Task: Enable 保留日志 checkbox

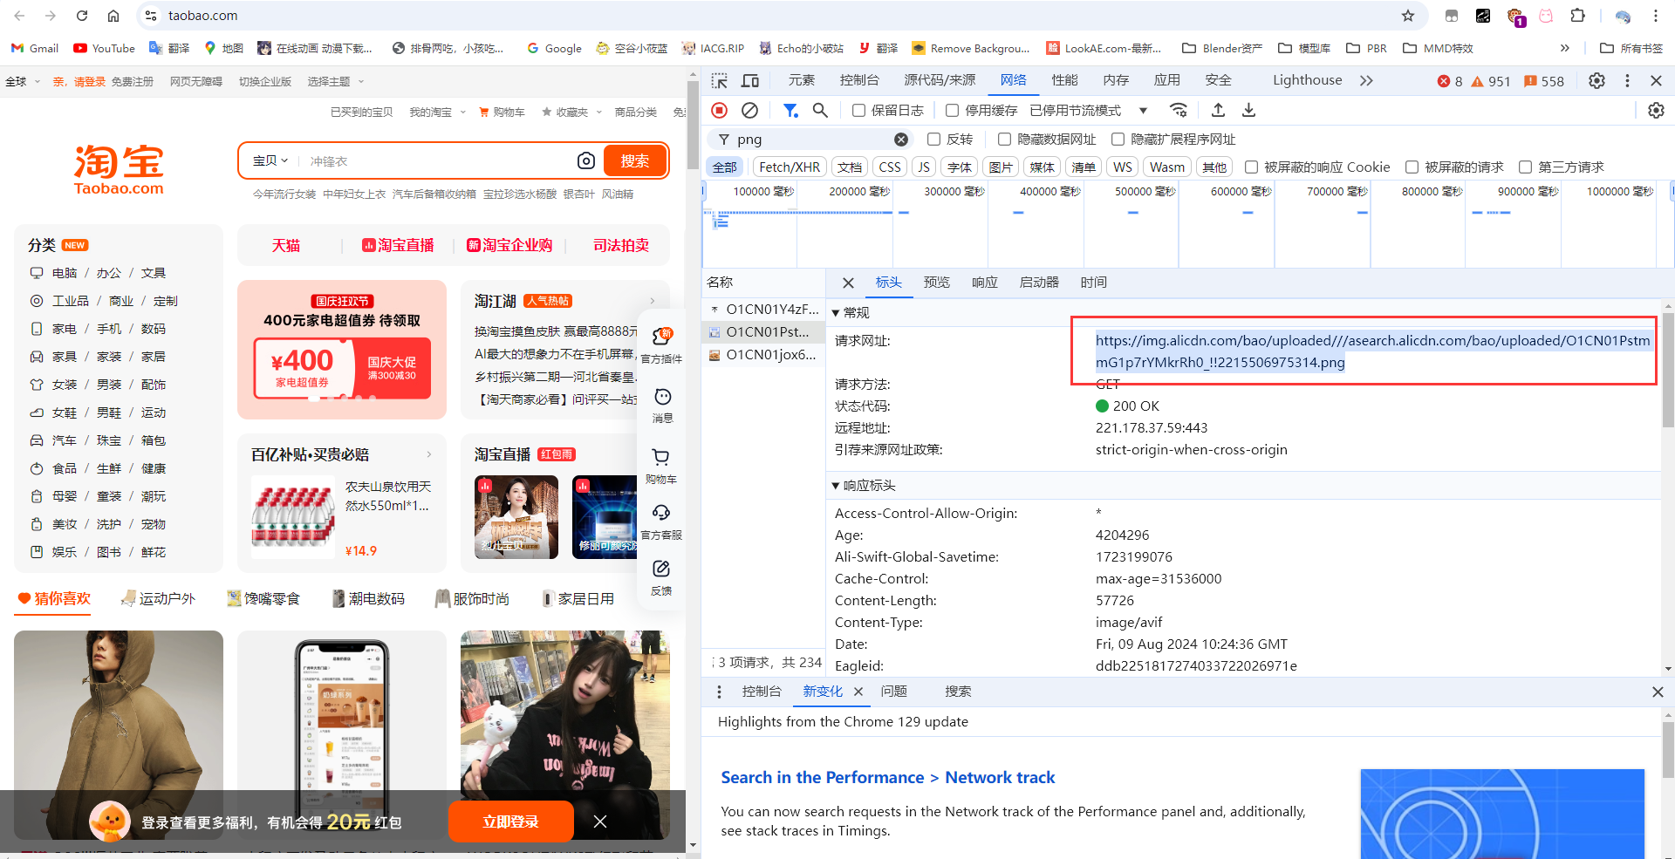Action: tap(858, 110)
